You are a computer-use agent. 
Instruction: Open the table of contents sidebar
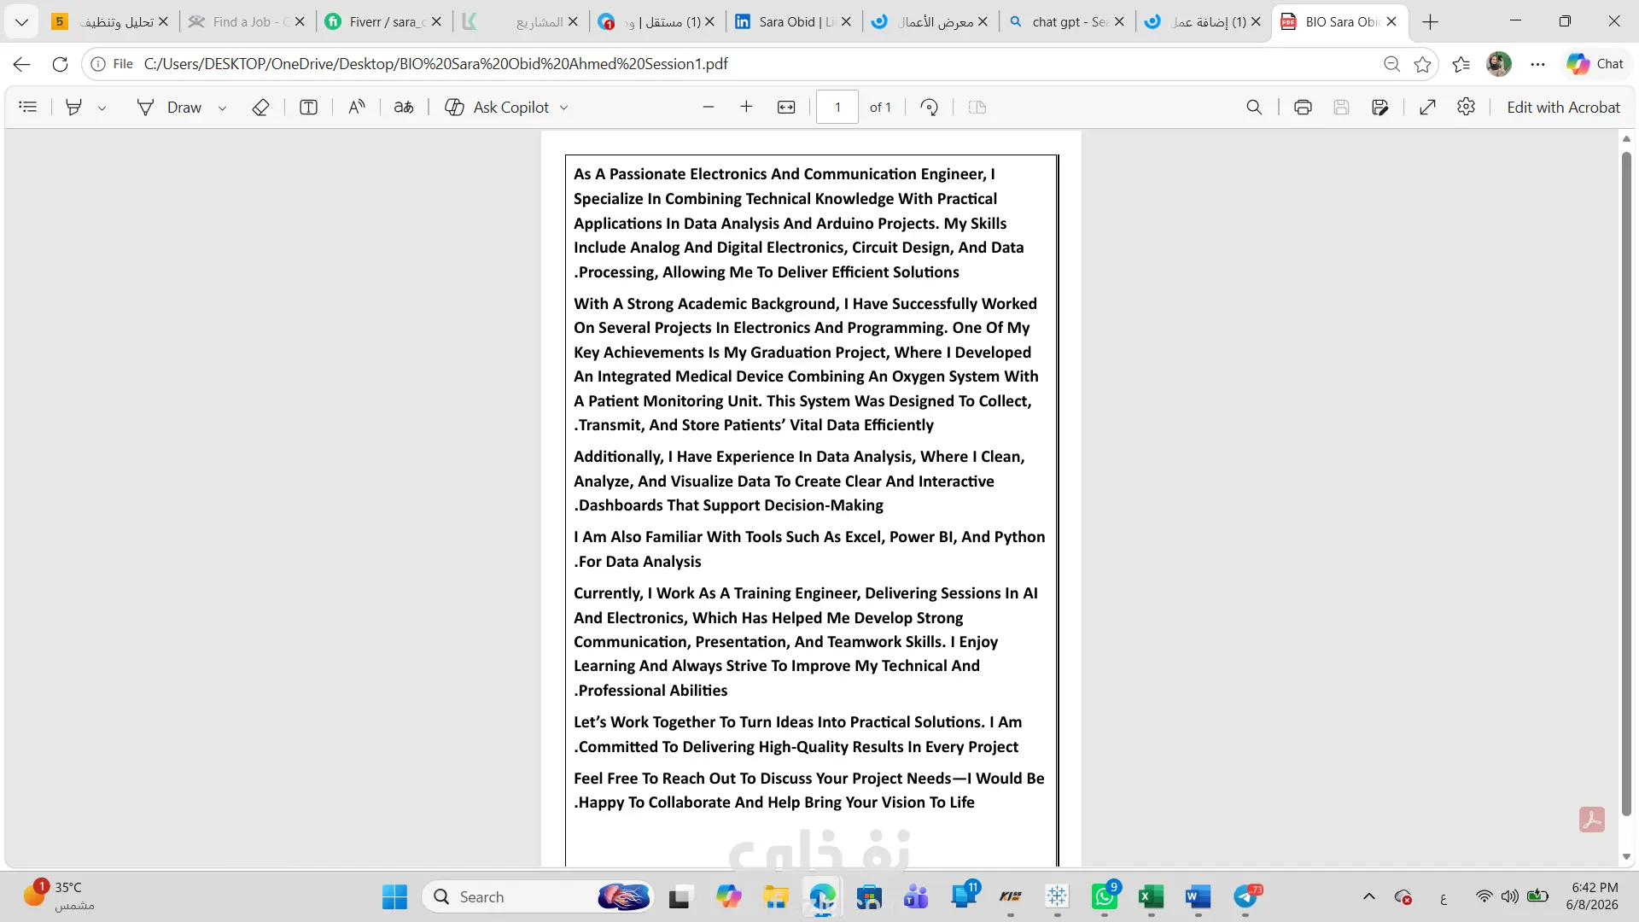28,107
